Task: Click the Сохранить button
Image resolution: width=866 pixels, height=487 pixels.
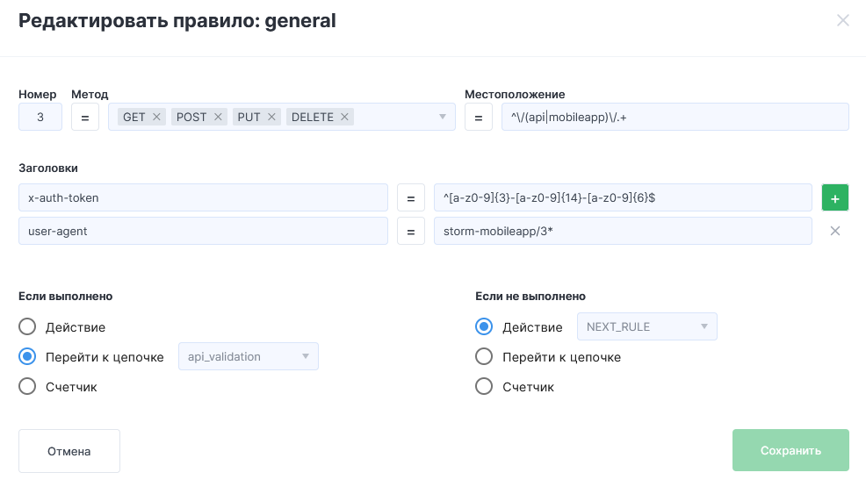Action: (x=790, y=451)
